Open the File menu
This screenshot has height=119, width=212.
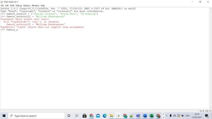[2, 6]
